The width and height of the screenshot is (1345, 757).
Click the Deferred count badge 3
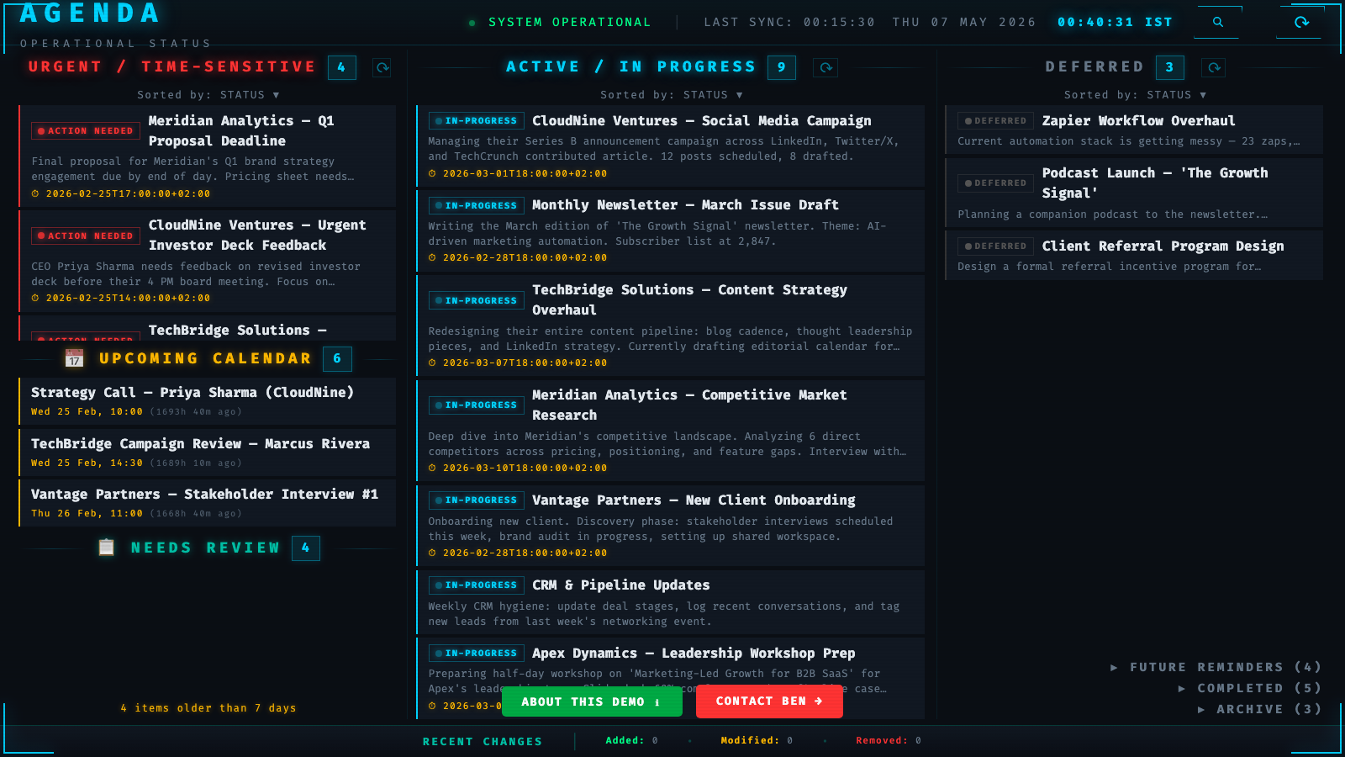click(x=1169, y=67)
